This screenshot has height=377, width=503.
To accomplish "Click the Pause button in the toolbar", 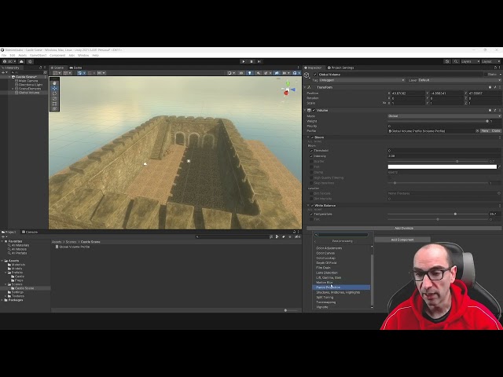I will (x=251, y=61).
